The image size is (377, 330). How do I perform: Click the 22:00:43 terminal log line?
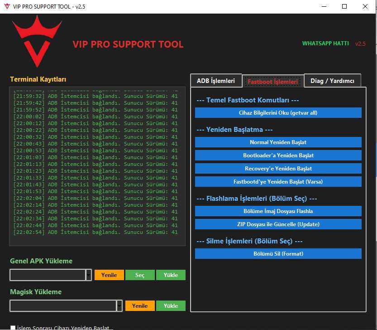pos(95,144)
